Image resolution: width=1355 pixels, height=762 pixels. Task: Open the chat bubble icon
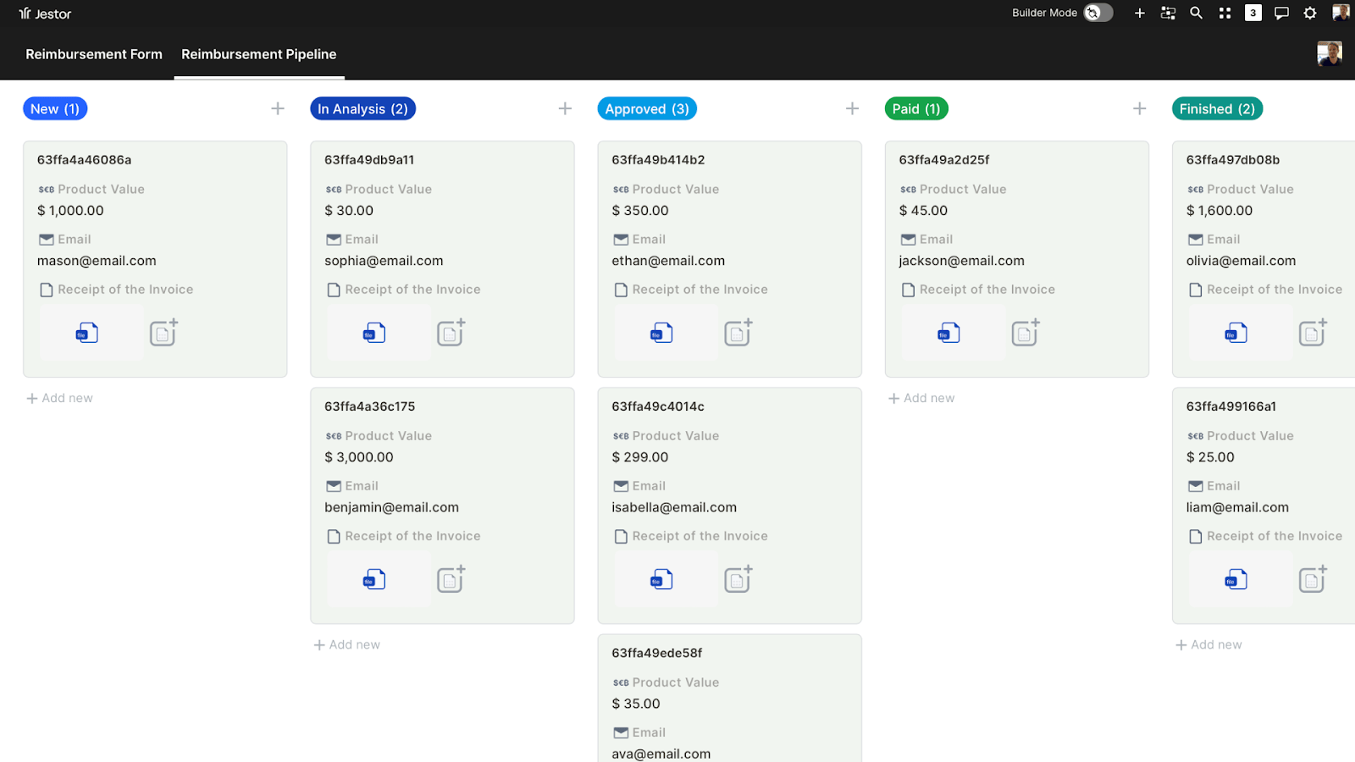(x=1281, y=13)
